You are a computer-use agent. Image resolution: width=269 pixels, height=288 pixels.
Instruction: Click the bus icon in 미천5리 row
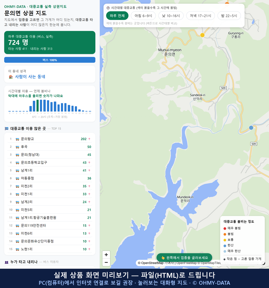coord(18,210)
